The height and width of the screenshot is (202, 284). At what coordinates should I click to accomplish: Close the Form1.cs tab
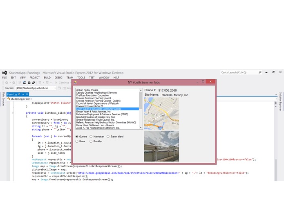point(27,94)
